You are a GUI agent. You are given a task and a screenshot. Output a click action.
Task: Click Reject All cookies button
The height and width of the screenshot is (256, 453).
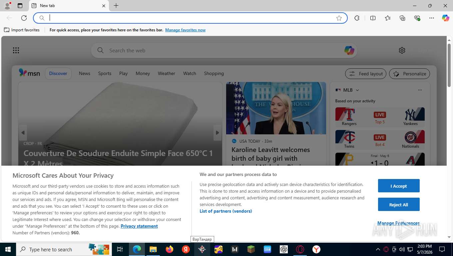tap(399, 205)
